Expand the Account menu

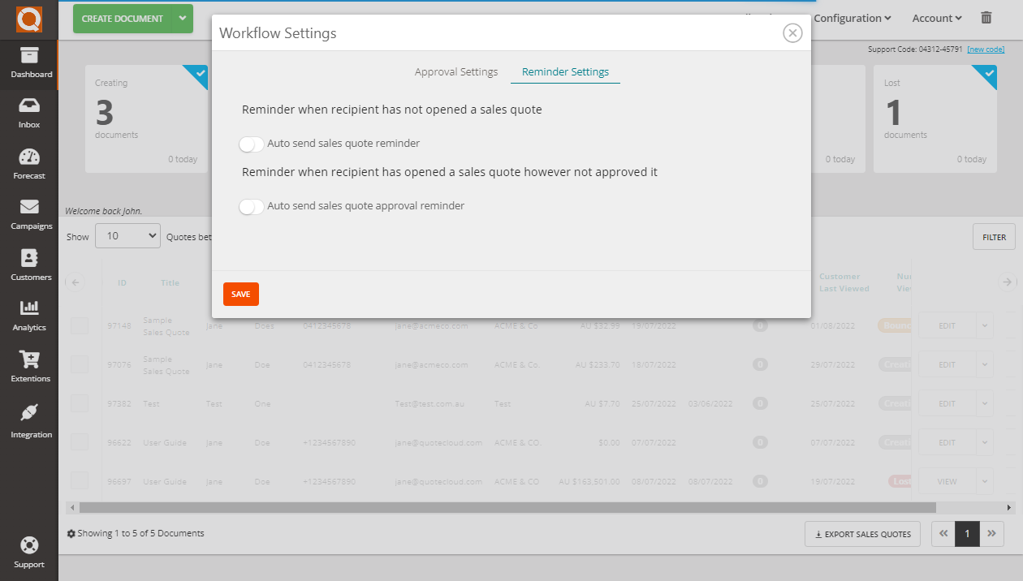(935, 18)
